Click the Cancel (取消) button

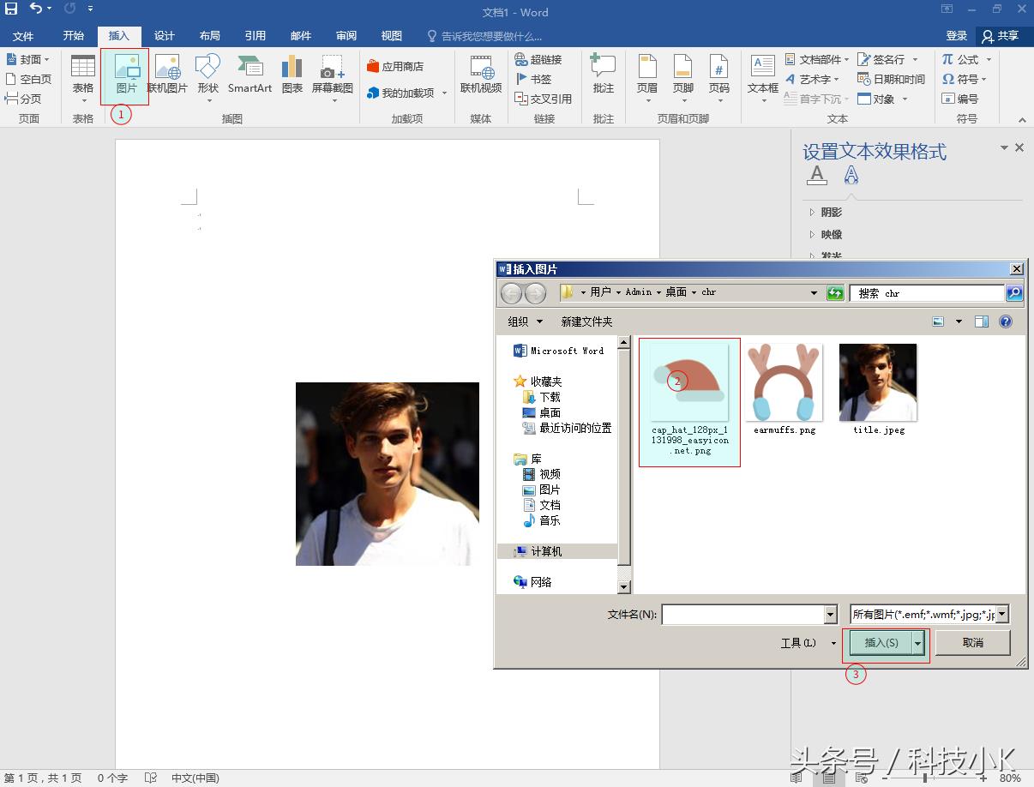point(972,643)
